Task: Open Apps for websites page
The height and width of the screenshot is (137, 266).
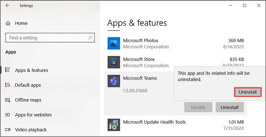Action: point(33,115)
